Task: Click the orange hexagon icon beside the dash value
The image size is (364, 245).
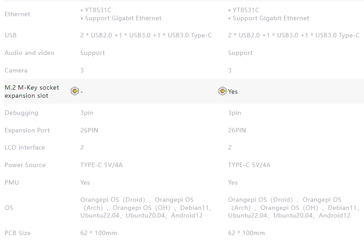Action: pos(75,91)
